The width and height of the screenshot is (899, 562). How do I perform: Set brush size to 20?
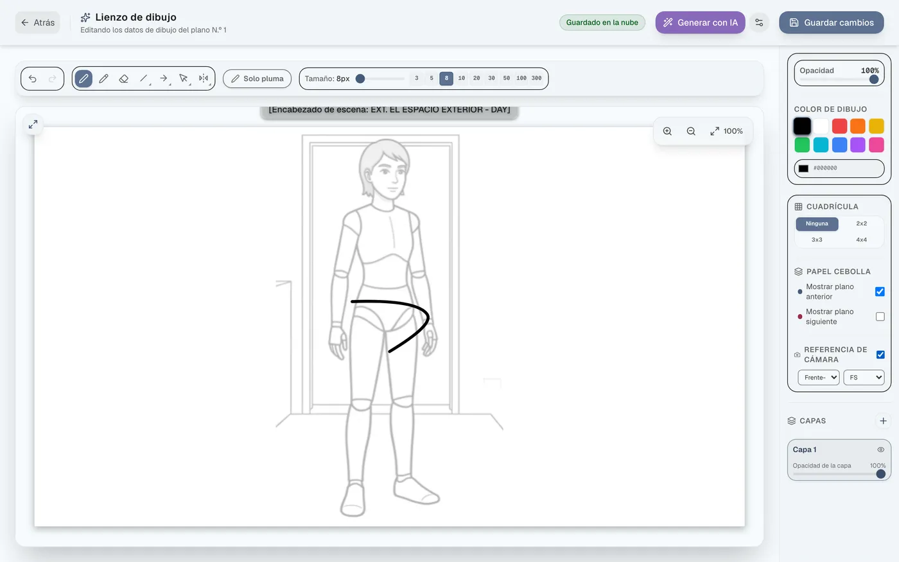(476, 78)
